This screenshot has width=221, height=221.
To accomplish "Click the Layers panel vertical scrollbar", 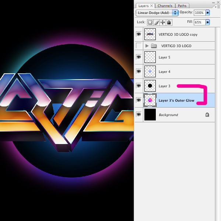I will pos(217,124).
